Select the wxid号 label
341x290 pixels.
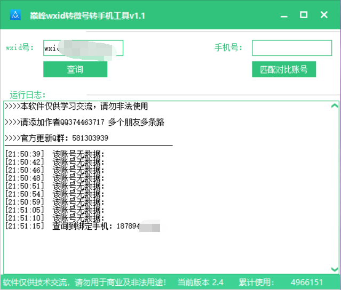point(20,47)
